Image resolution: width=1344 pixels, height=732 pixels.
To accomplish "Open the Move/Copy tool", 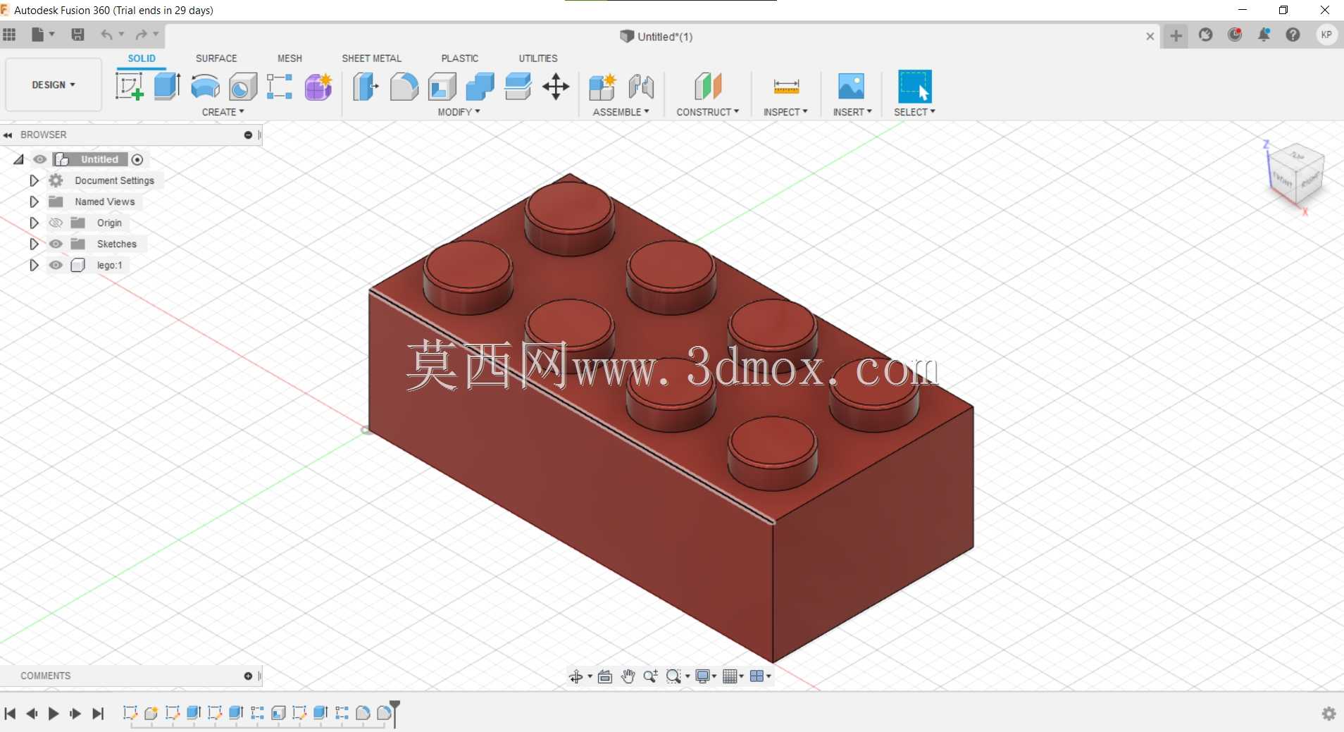I will [556, 87].
